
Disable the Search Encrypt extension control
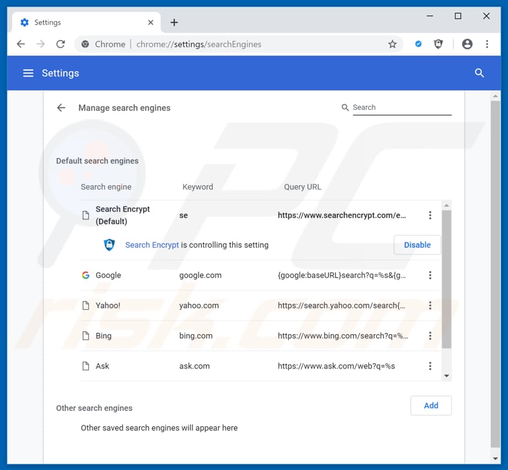pos(417,245)
